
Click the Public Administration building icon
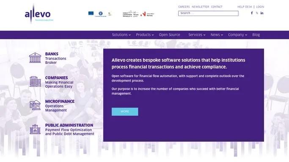(35, 129)
